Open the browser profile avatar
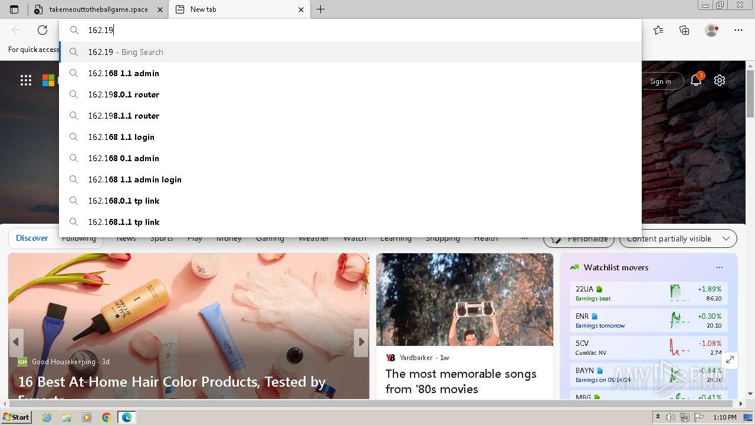Viewport: 755px width, 425px height. [712, 30]
